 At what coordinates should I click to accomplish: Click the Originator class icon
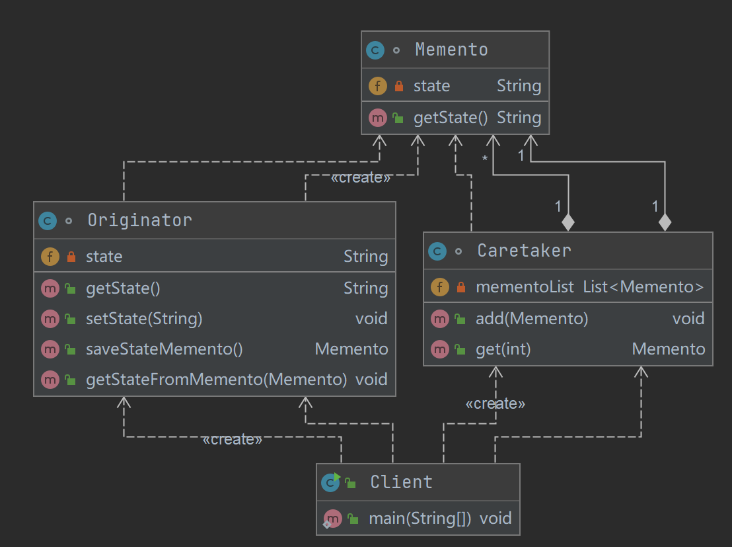coord(48,221)
